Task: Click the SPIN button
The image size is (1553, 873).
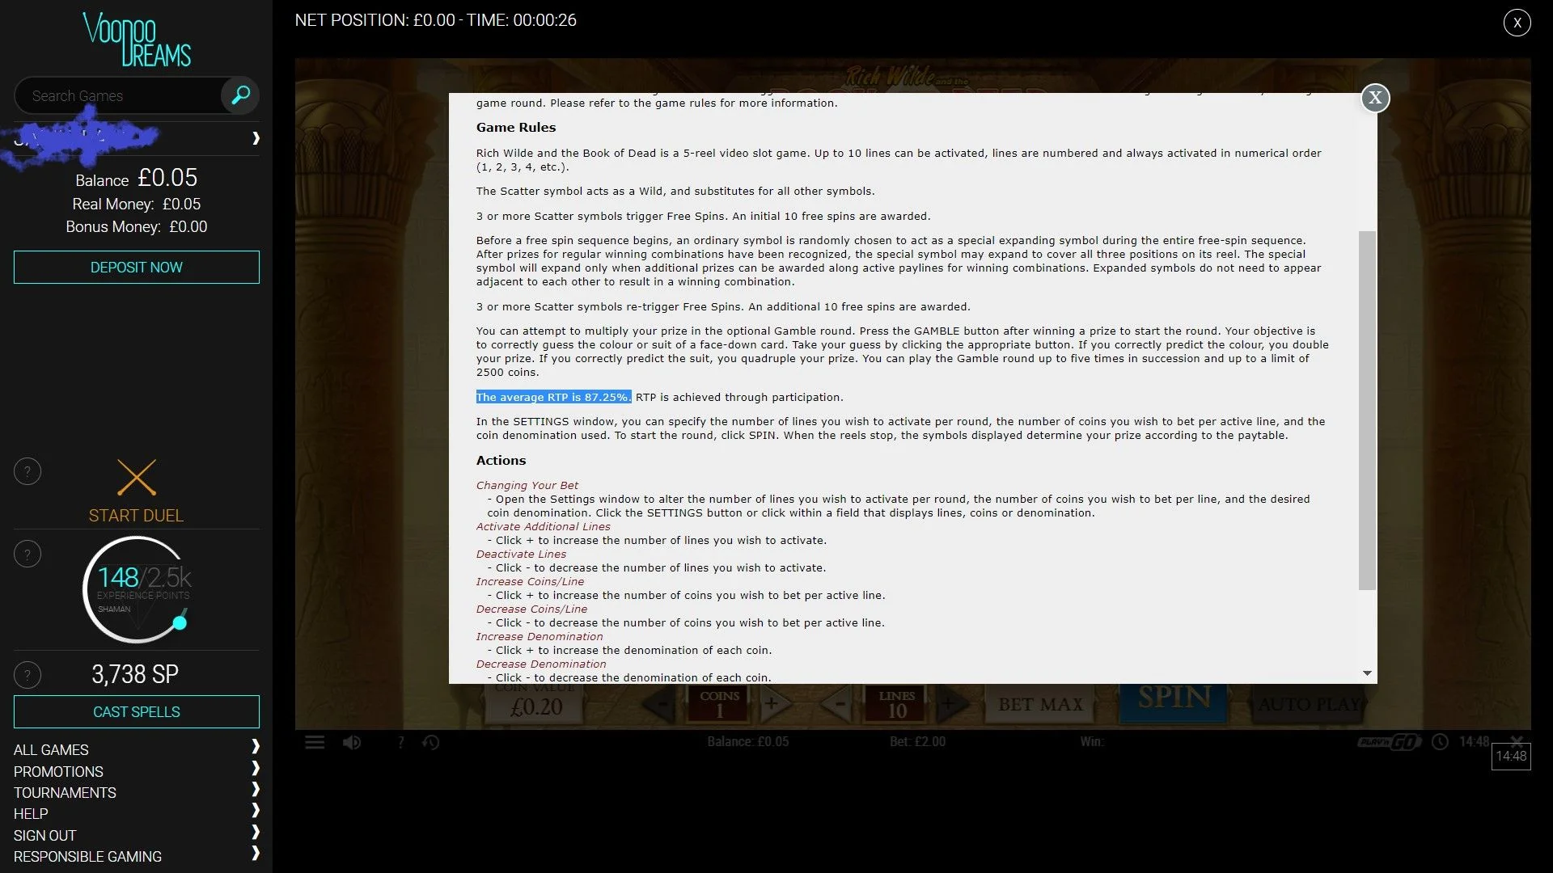Action: click(x=1174, y=701)
